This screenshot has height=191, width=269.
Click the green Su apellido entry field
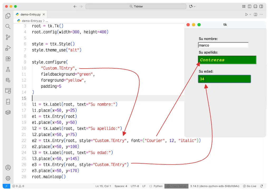click(x=227, y=60)
